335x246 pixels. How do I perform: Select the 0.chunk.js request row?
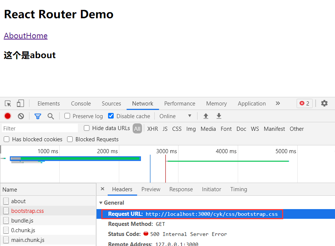[48, 230]
